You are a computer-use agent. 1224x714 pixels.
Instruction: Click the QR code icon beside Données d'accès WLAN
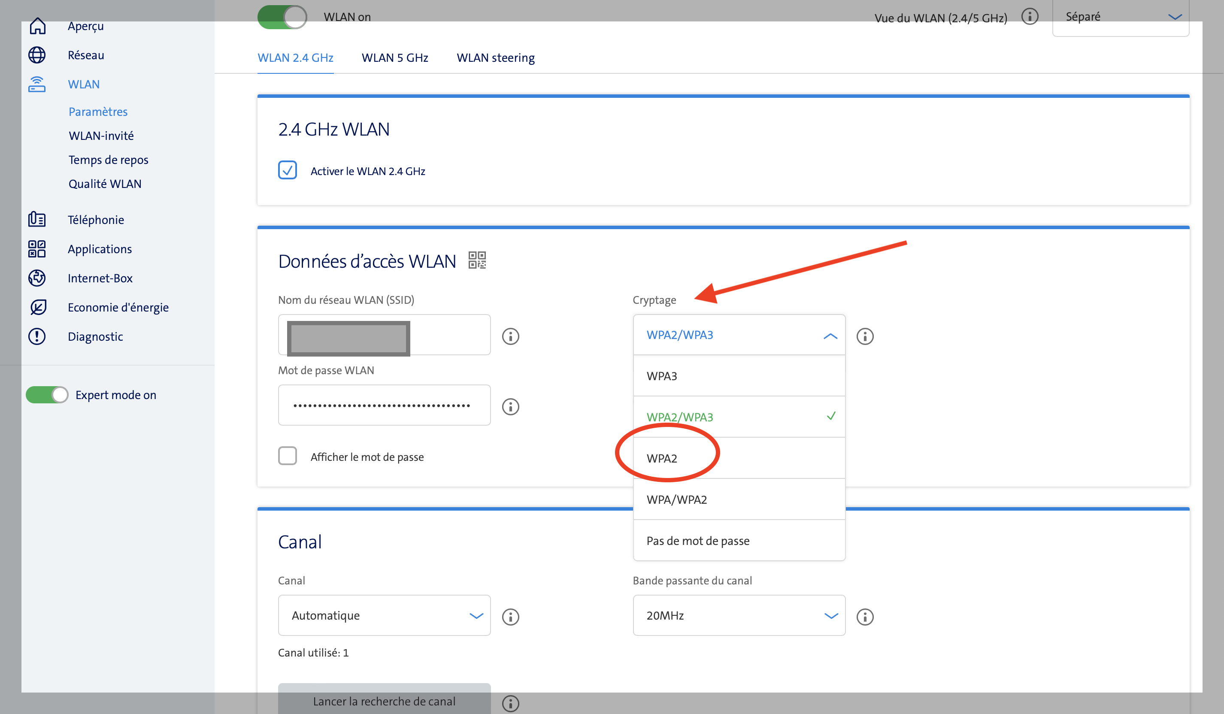pos(476,260)
